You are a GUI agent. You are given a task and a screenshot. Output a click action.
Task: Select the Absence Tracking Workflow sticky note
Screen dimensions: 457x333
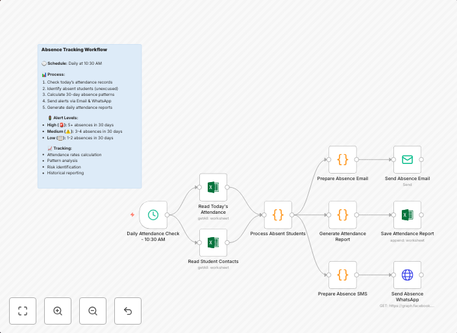coord(90,117)
